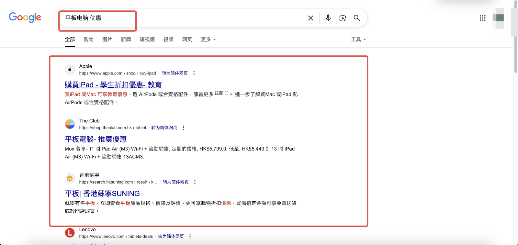Image resolution: width=518 pixels, height=245 pixels.
Task: Open the 工具 dropdown
Action: [358, 39]
